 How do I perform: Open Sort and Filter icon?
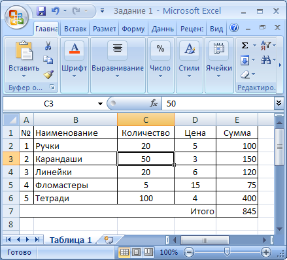click(x=265, y=46)
